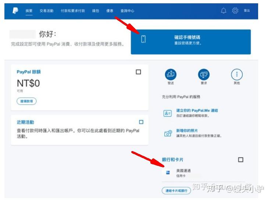Viewport: 271px width, 200px height.
Task: Click the add photo camera icon
Action: (x=168, y=133)
